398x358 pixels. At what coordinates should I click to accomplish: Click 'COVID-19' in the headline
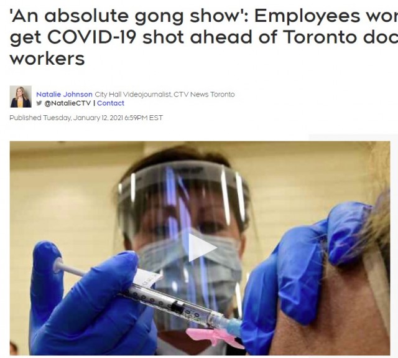coord(91,37)
